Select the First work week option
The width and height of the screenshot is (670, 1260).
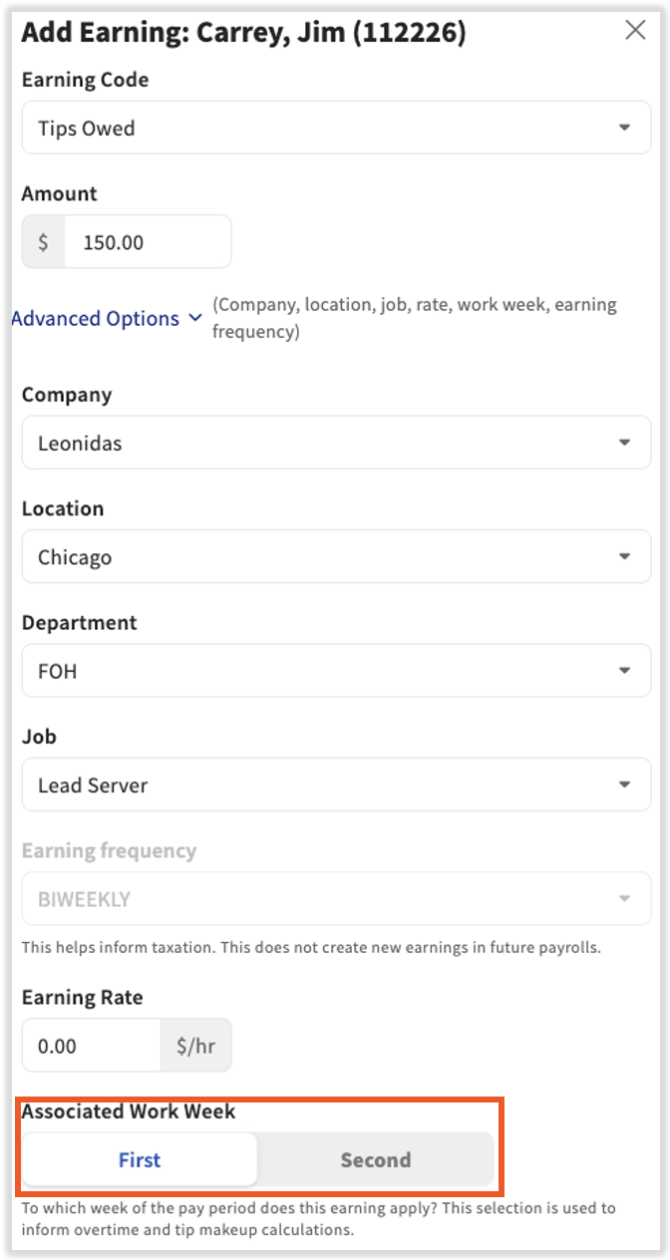click(x=140, y=1159)
